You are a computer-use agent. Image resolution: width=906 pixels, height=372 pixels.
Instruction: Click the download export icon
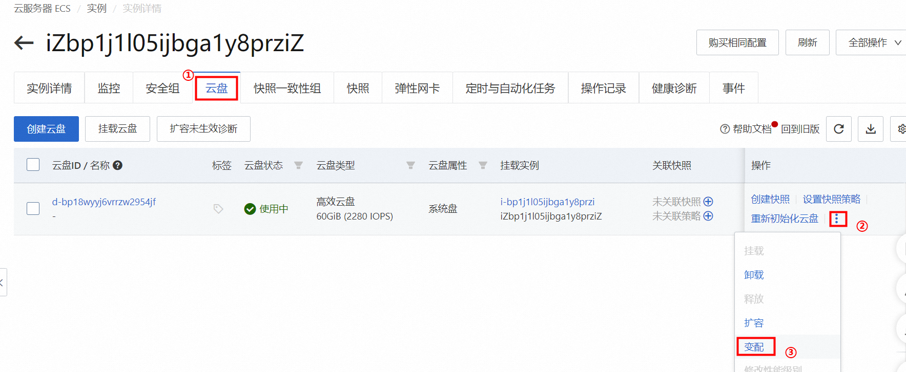[871, 129]
